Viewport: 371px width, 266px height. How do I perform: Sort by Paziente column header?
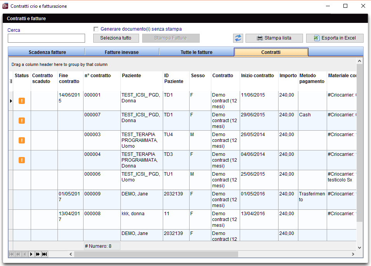[142, 81]
